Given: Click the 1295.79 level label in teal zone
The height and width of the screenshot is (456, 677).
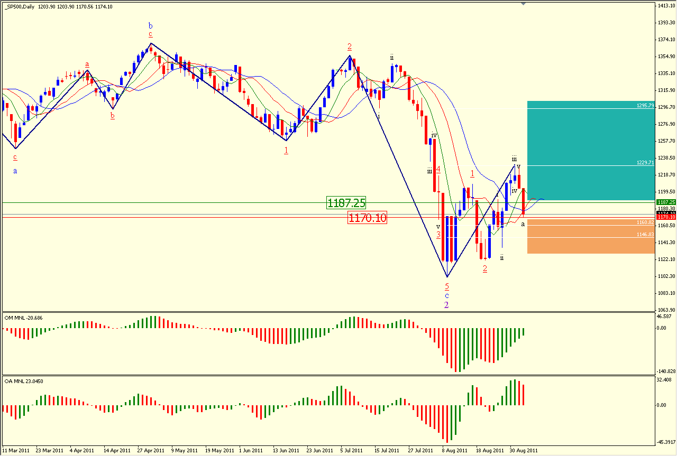Looking at the screenshot, I should point(646,106).
